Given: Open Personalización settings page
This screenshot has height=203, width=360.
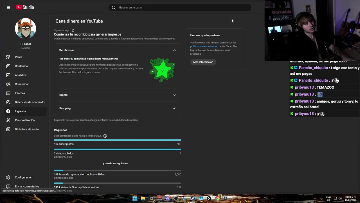Looking at the screenshot, I should [25, 120].
